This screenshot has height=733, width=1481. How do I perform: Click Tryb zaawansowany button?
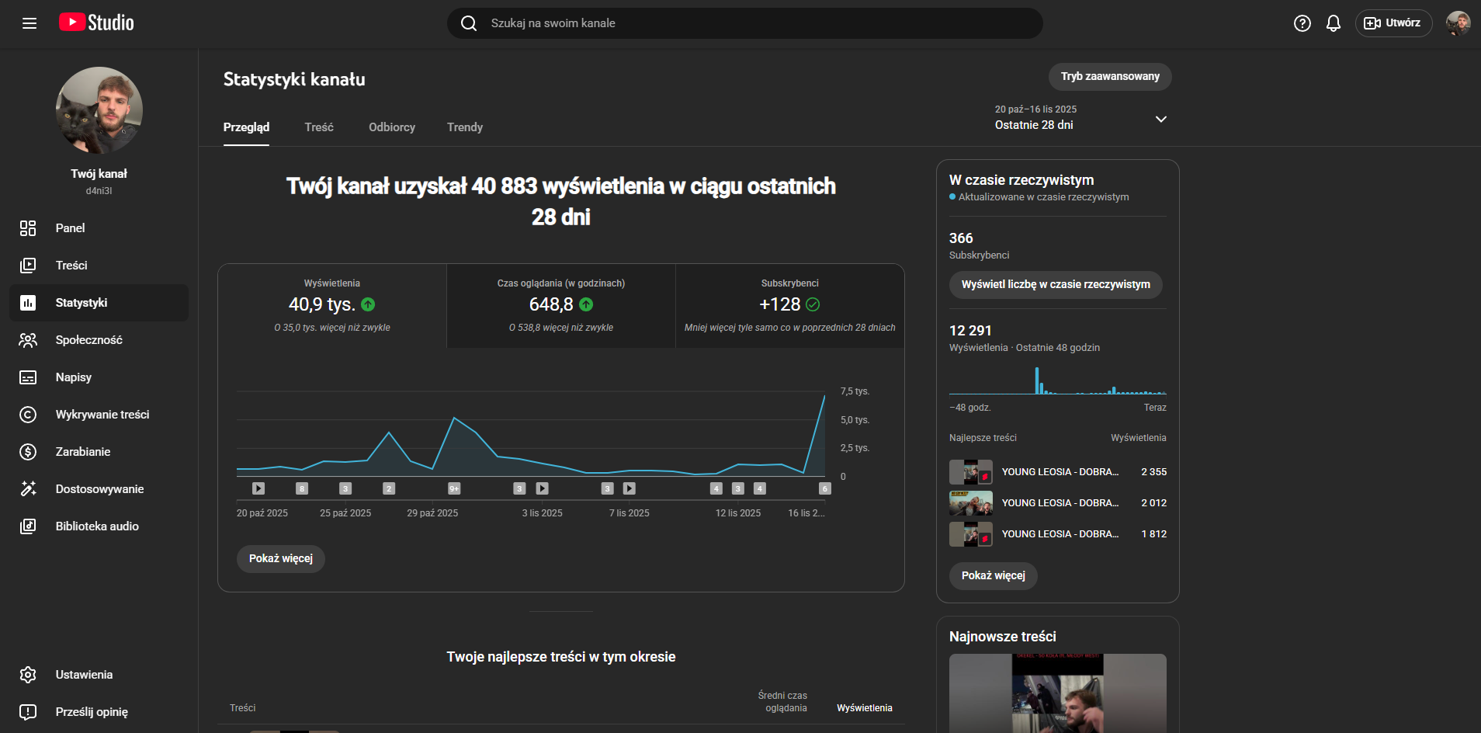point(1109,77)
